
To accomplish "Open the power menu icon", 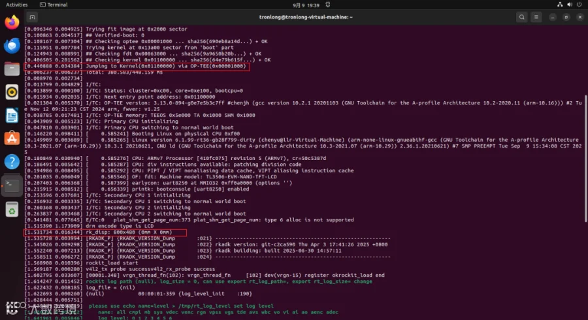I will [580, 5].
